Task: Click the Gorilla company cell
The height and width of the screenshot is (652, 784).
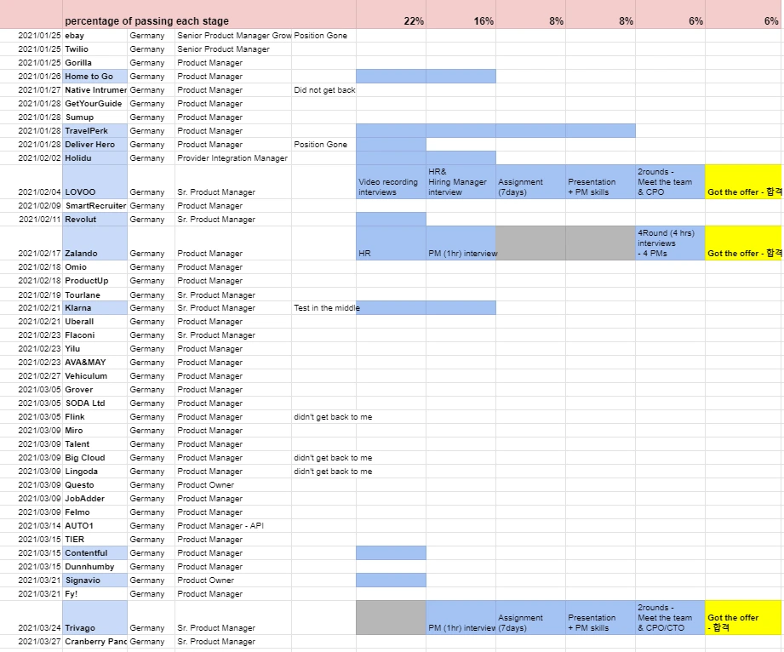Action: (x=95, y=62)
